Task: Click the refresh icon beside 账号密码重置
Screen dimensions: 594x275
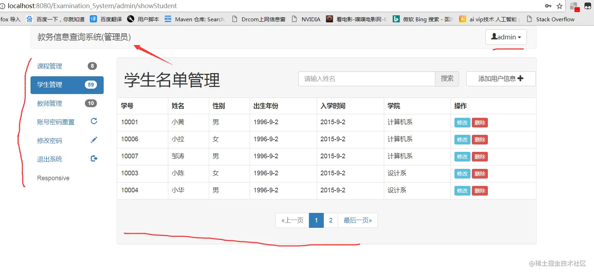Action: (94, 121)
